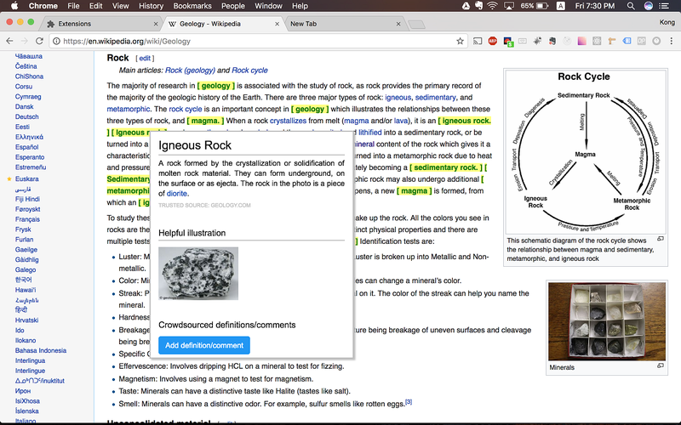Click the browser back arrow
Image resolution: width=681 pixels, height=425 pixels.
coord(10,41)
